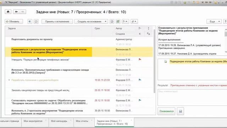227x128 pixels.
Task: Click the forward arrow navigation button
Action: (x=23, y=12)
